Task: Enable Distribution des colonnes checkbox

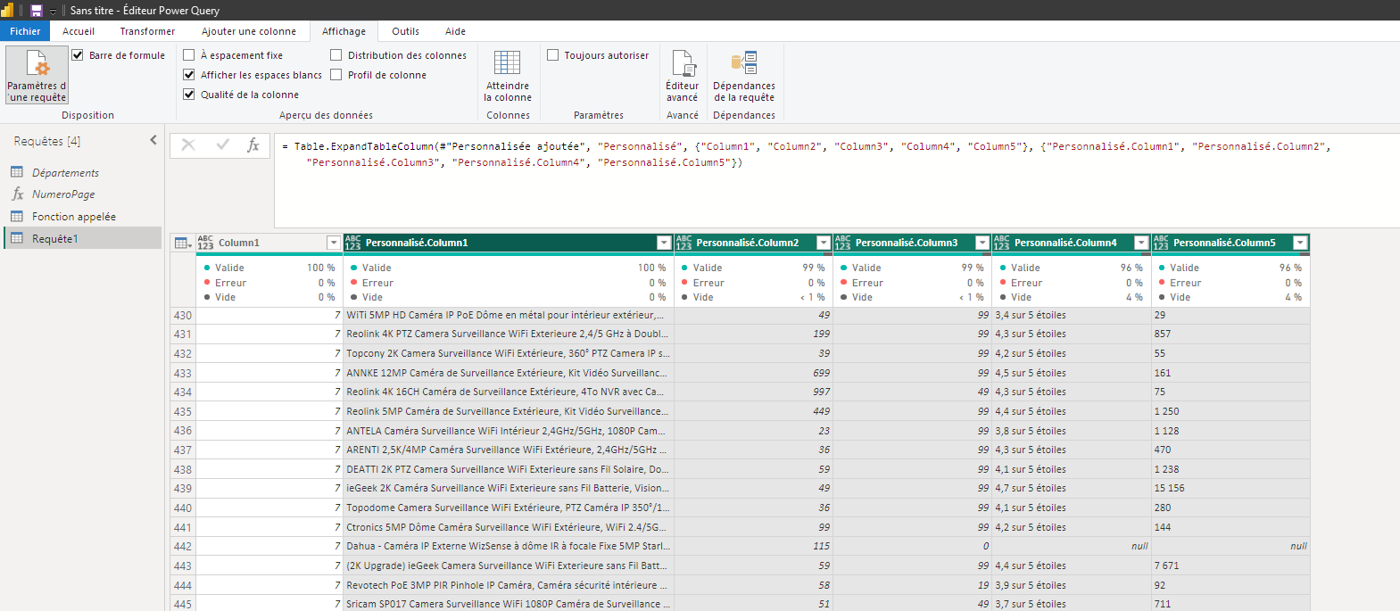Action: [336, 55]
